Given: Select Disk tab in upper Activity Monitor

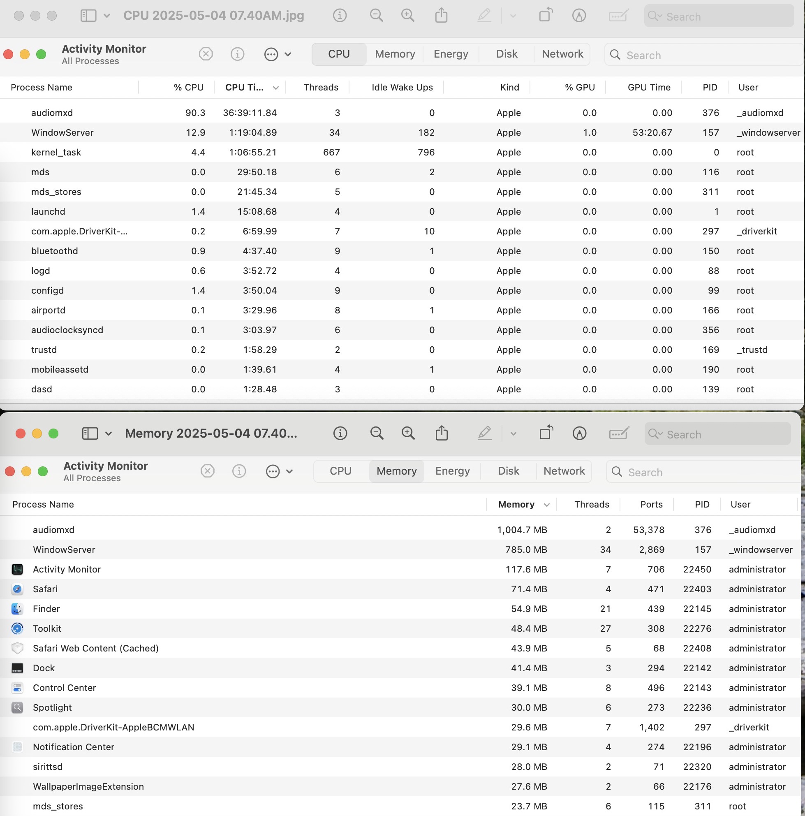Looking at the screenshot, I should tap(507, 54).
